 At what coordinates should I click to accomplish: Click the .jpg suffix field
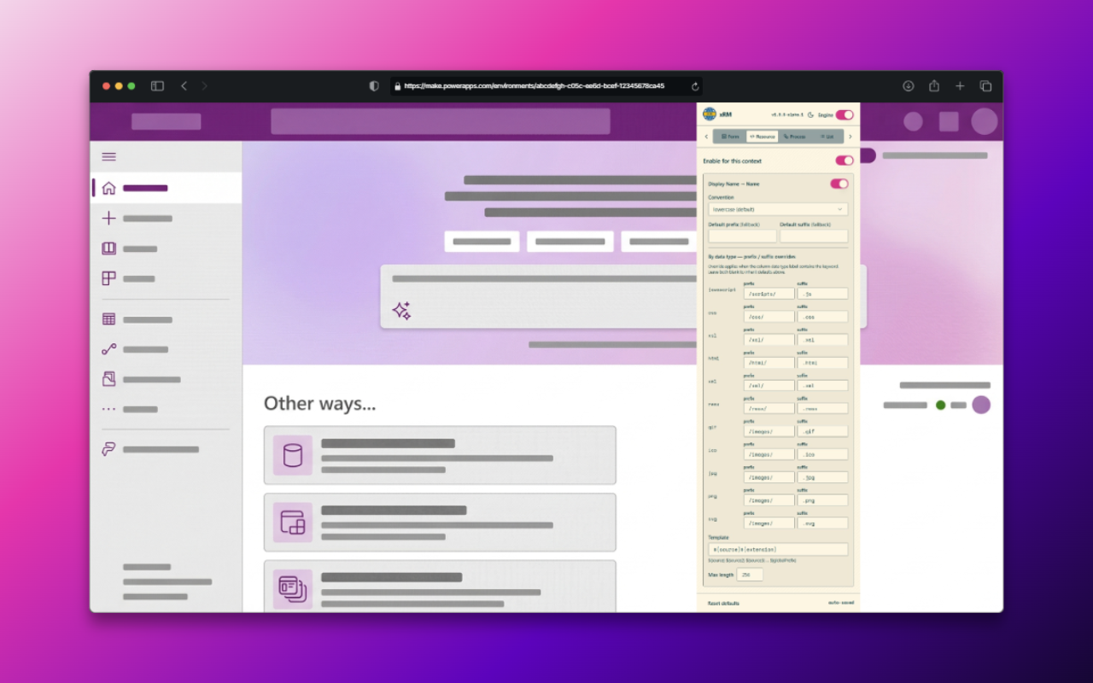pyautogui.click(x=822, y=478)
